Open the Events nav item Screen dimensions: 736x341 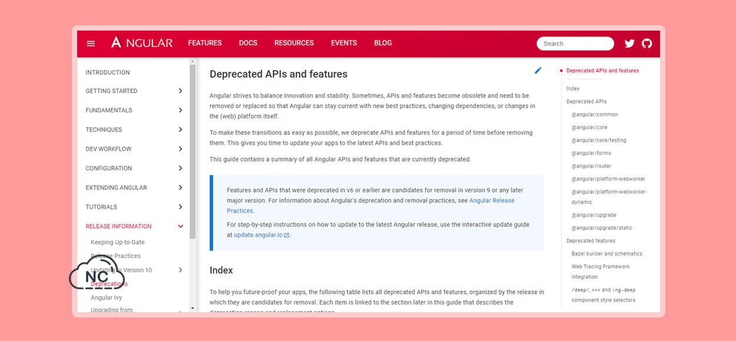[344, 43]
